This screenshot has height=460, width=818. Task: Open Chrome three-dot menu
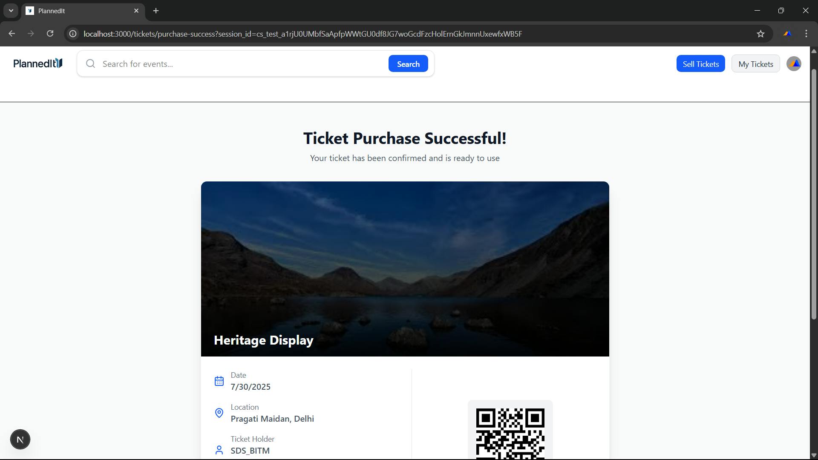pyautogui.click(x=806, y=34)
